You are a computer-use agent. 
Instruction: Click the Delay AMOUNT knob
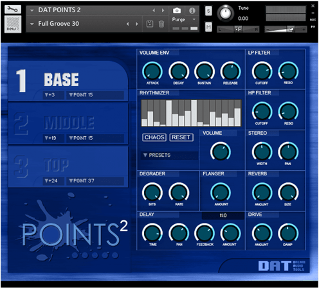tap(230, 233)
